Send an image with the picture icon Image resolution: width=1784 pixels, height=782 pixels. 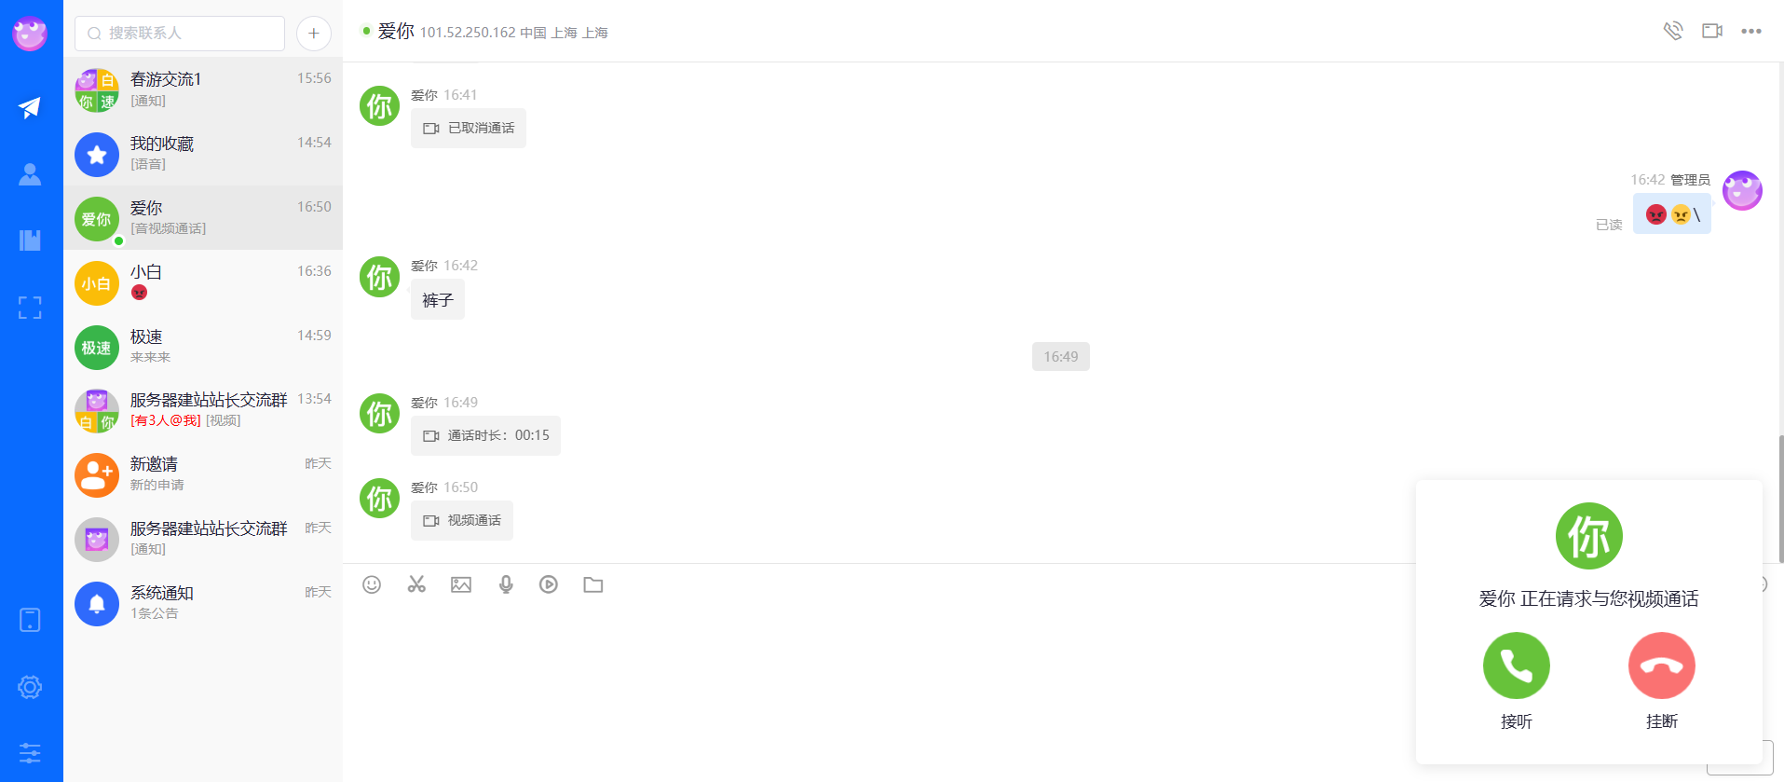coord(461,584)
